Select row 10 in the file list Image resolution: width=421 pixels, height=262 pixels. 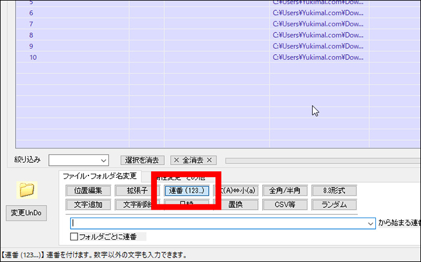coord(33,57)
